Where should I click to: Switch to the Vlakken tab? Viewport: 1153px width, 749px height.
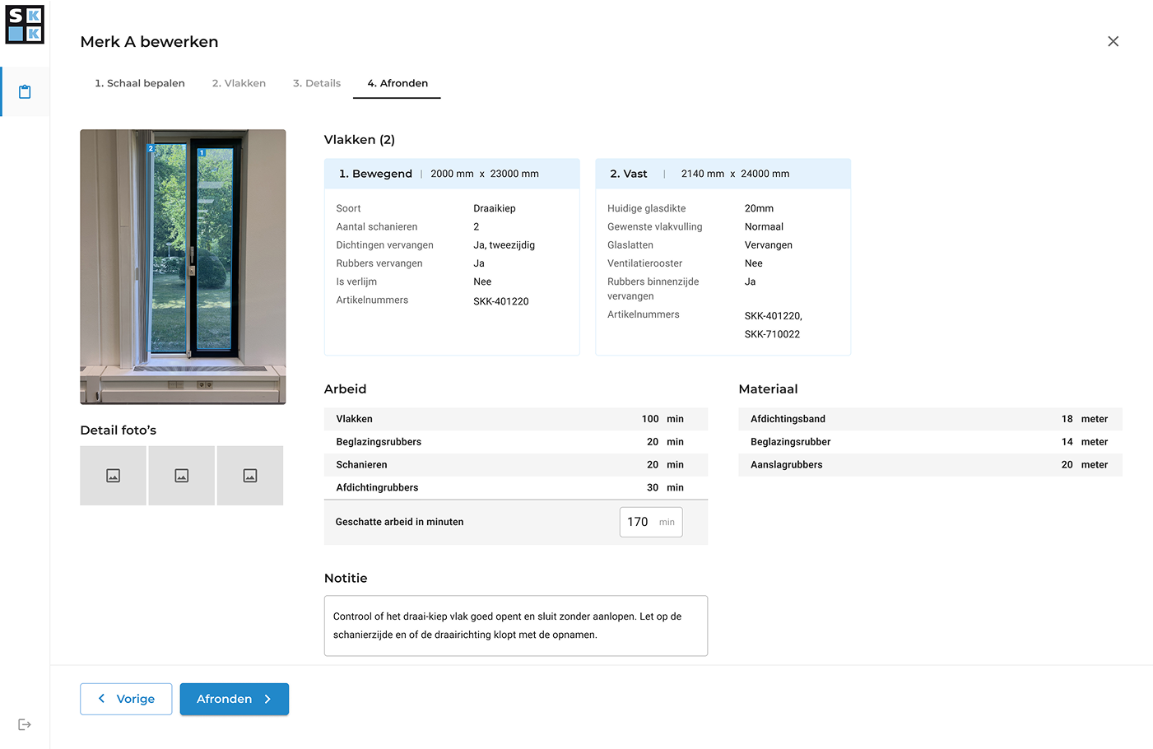[239, 83]
